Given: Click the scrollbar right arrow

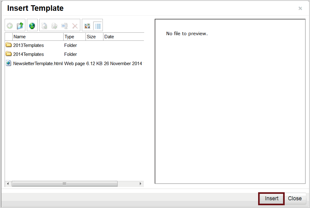Looking at the screenshot, I should [141, 184].
